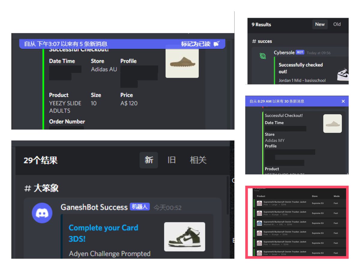This screenshot has height=270, width=360.
Task: Click the Order Number label
Action: [67, 121]
